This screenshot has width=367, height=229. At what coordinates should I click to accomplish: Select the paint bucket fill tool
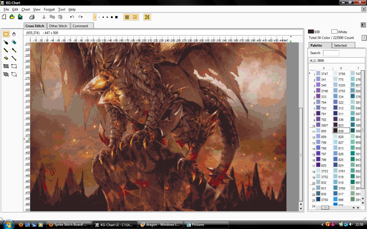coord(6,58)
